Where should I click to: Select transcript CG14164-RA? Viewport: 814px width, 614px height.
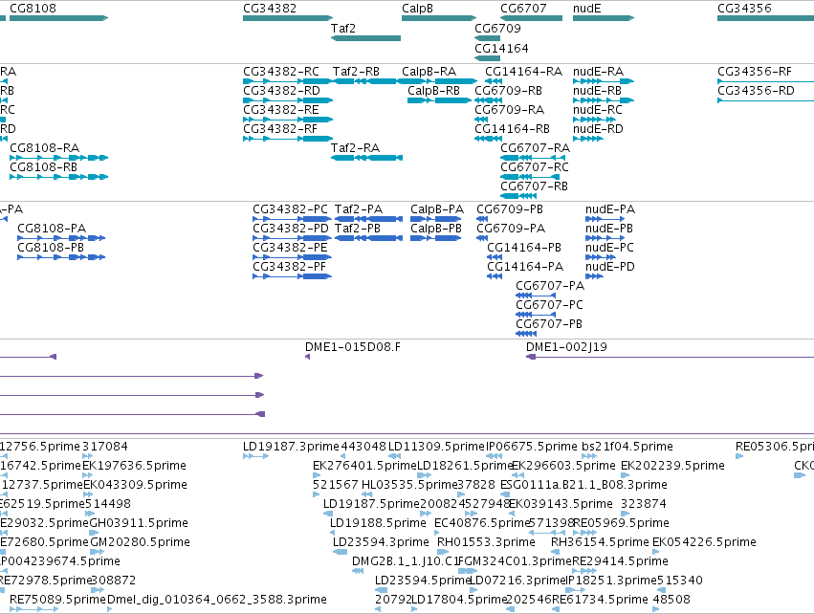[x=523, y=72]
